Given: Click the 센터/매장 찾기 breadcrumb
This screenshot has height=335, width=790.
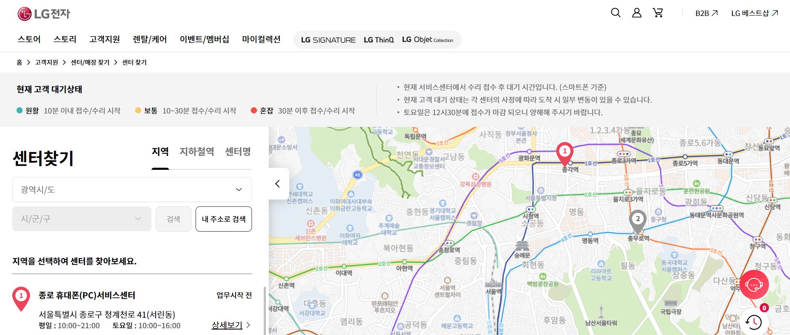Looking at the screenshot, I should click(x=90, y=62).
